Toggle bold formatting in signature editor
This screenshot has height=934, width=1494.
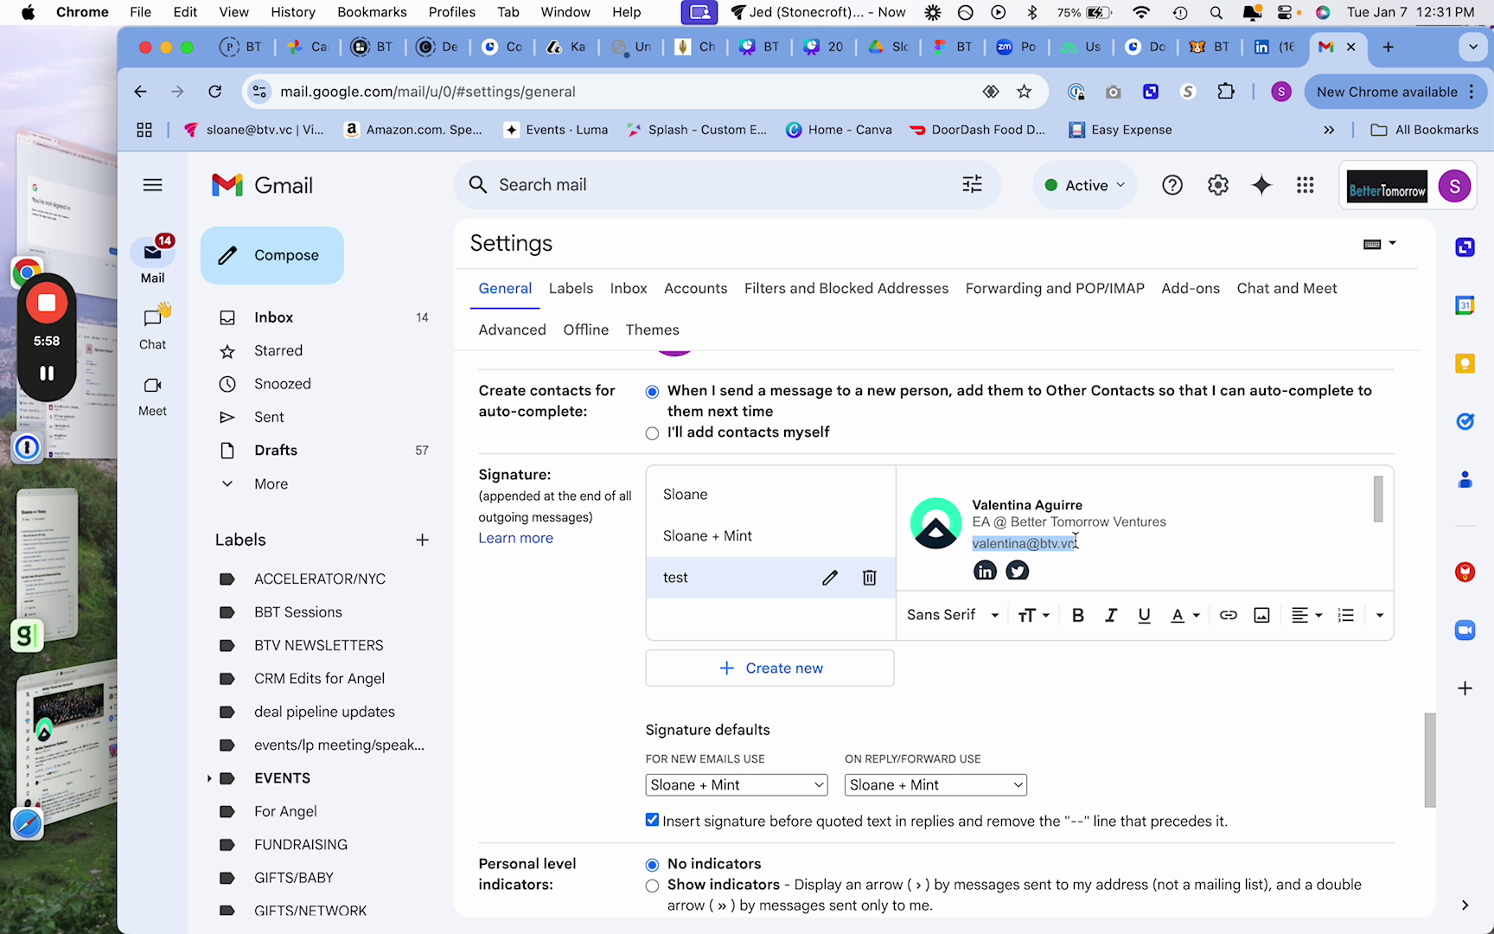coord(1078,615)
